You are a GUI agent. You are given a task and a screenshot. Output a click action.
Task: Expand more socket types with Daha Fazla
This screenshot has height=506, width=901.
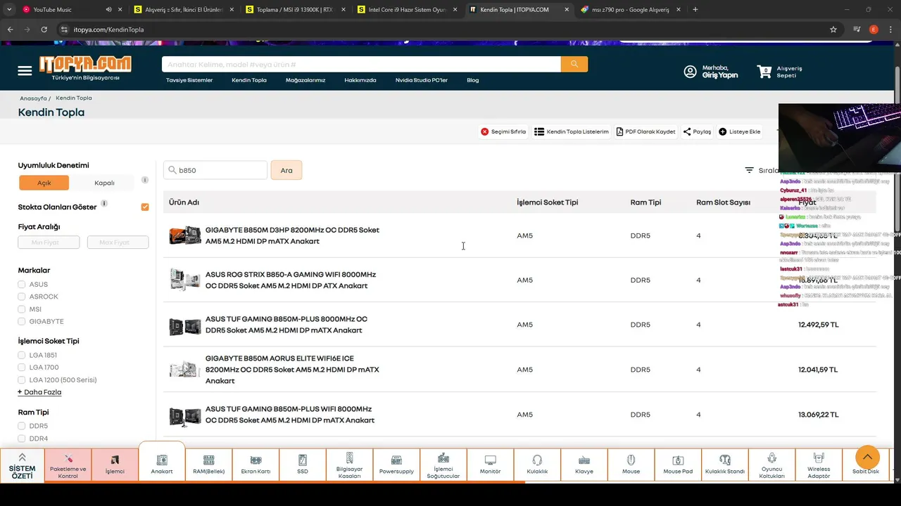(40, 392)
